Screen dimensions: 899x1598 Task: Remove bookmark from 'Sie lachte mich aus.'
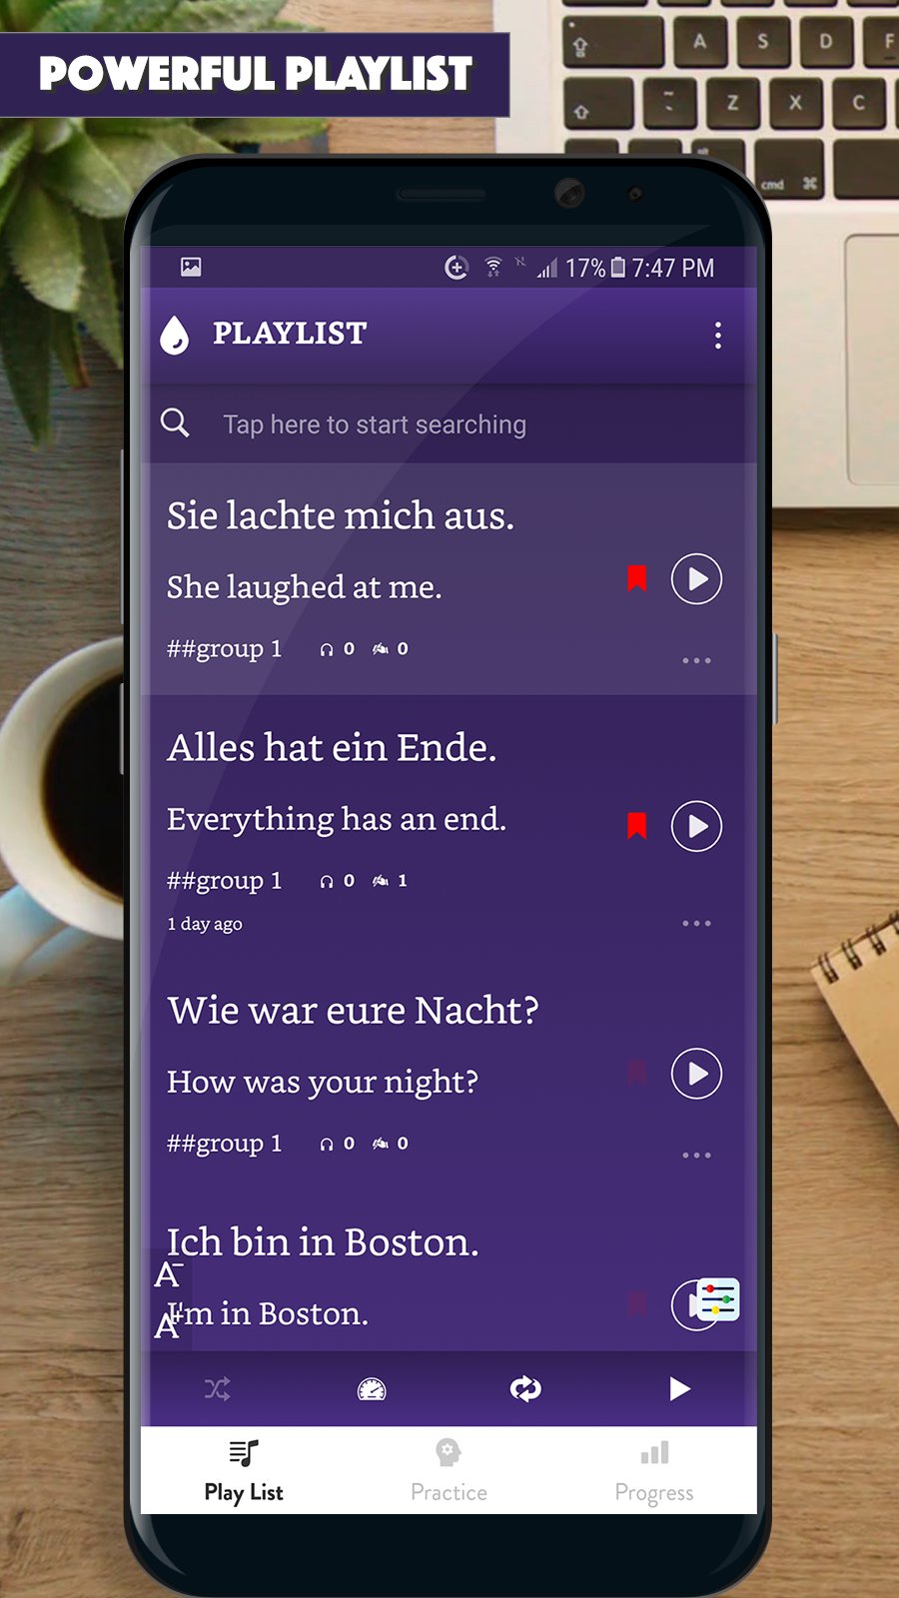coord(636,578)
